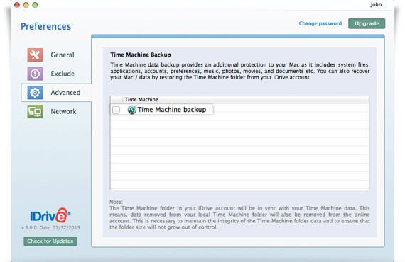This screenshot has height=262, width=405.
Task: Select the Exclude warning icon
Action: [x=35, y=74]
